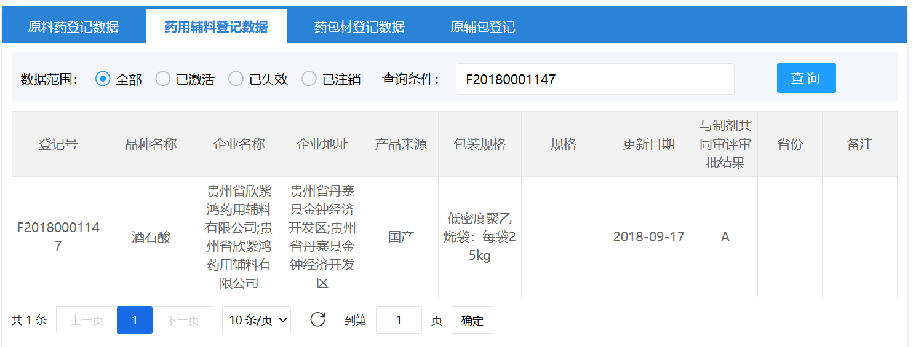Switch to the 原料药登记数据 tab

(x=73, y=27)
